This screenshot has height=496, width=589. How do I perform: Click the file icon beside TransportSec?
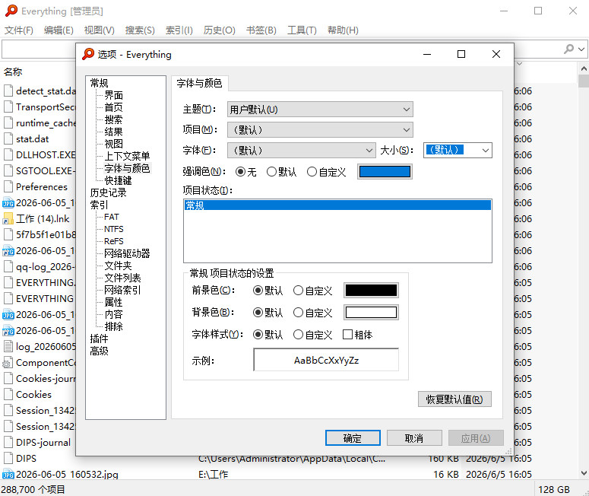click(x=8, y=107)
